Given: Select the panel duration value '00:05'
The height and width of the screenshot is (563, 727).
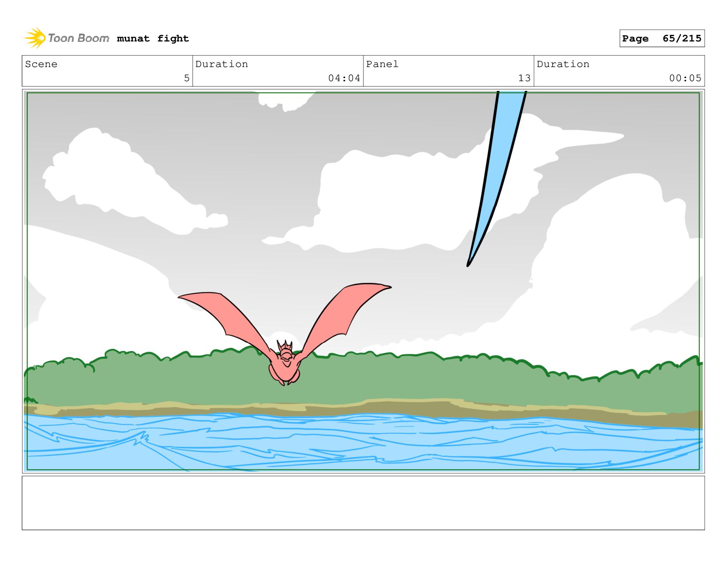Looking at the screenshot, I should pos(685,78).
